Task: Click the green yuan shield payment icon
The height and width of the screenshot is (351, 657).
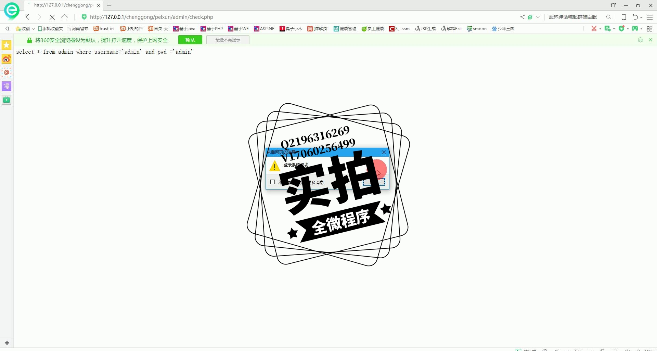Action: click(621, 29)
